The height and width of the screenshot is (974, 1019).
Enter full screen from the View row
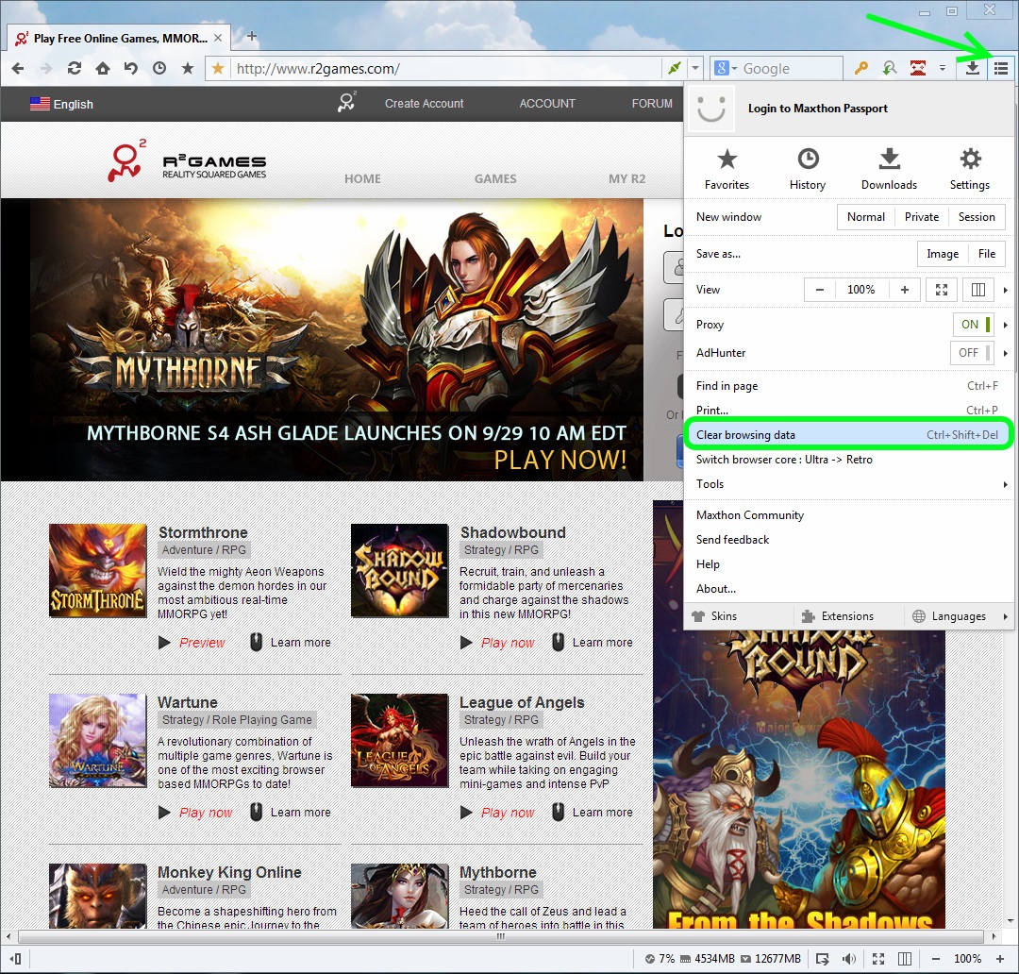click(942, 290)
